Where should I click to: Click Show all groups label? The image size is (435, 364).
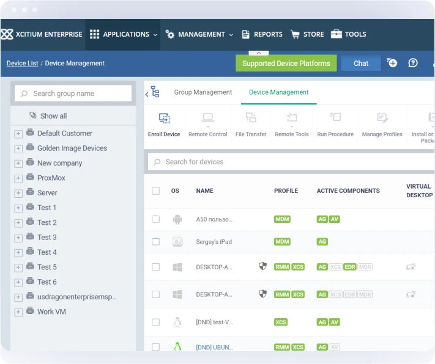(x=54, y=116)
